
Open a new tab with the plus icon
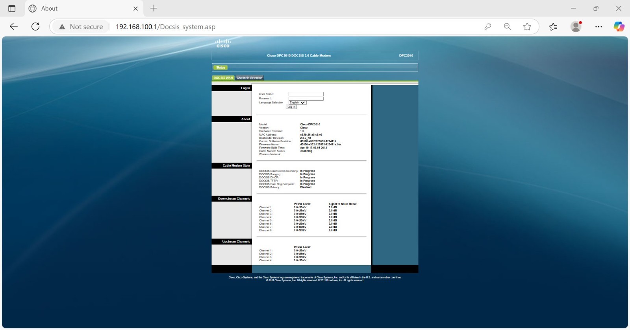154,8
